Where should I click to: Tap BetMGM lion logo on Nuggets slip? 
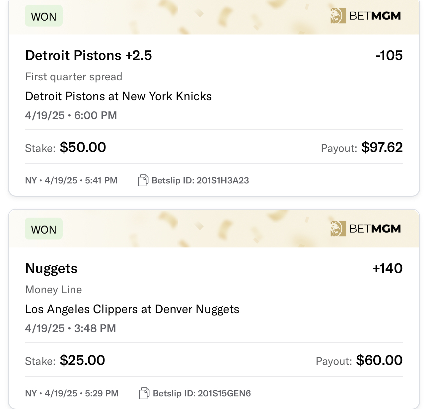pyautogui.click(x=338, y=229)
